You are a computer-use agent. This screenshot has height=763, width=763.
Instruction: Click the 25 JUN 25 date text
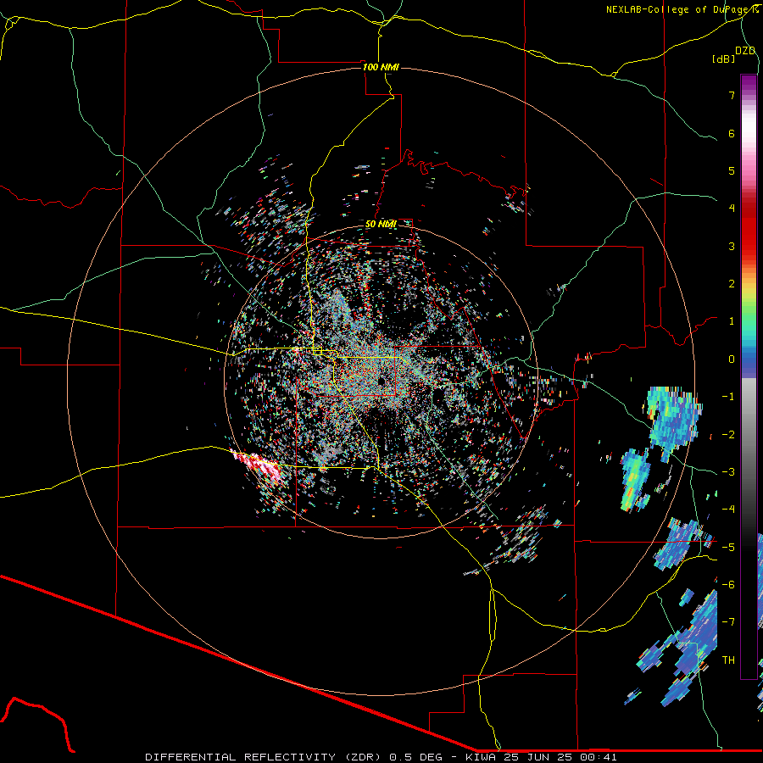click(x=538, y=757)
